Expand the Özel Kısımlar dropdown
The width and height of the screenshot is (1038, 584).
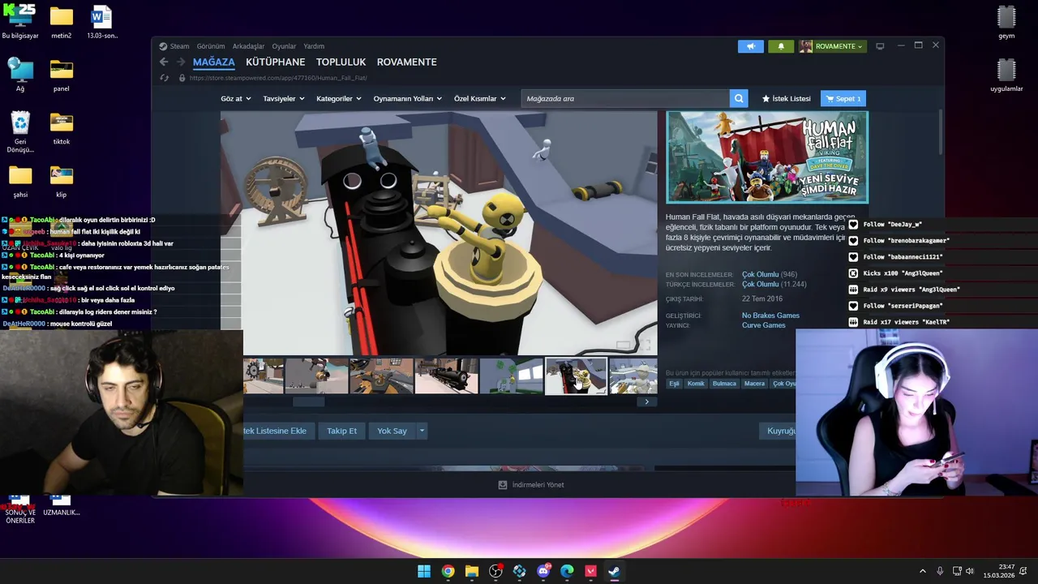(480, 99)
